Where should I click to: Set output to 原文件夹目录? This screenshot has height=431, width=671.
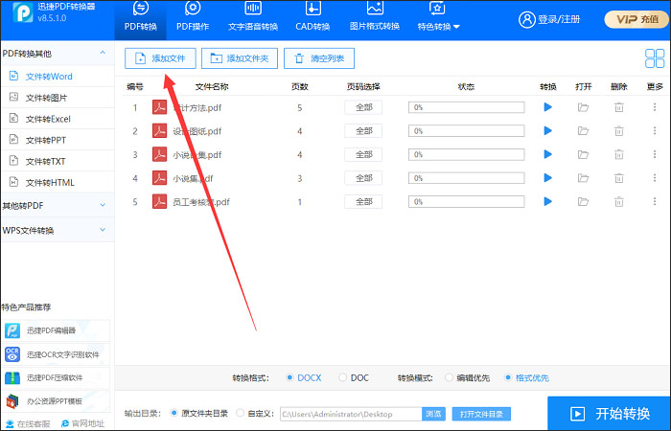point(199,414)
